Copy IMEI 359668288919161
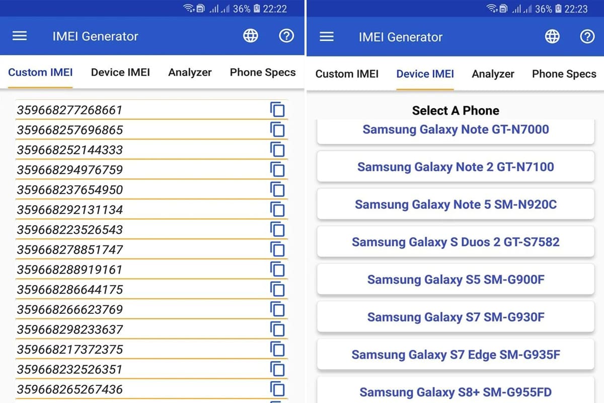Viewport: 604px width, 403px height. [277, 269]
